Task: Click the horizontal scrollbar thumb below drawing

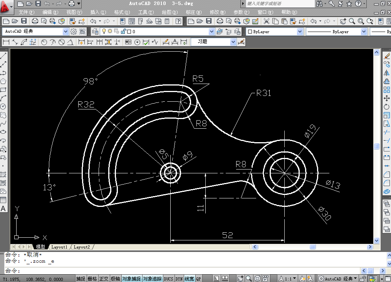Action: [312, 247]
